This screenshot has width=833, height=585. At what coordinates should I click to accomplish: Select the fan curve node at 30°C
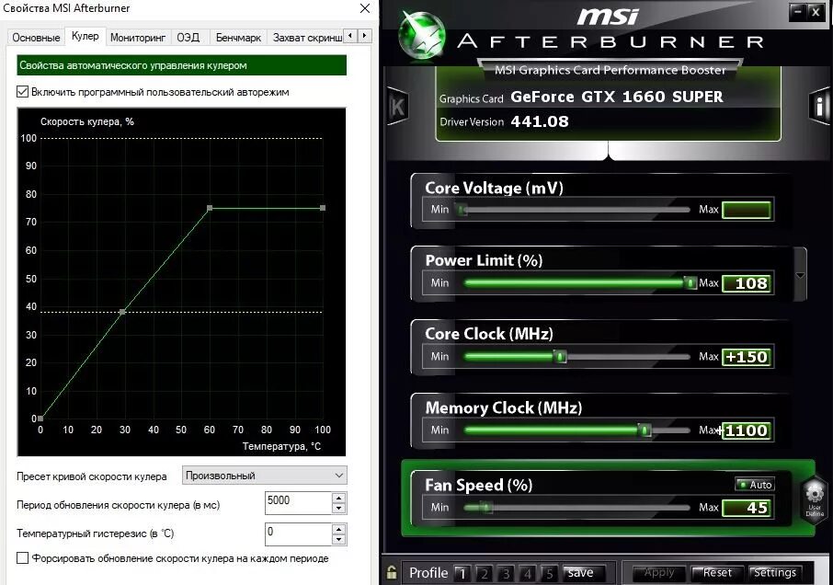[122, 312]
